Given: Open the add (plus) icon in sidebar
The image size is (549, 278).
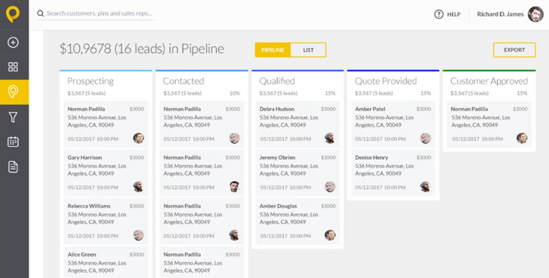Looking at the screenshot, I should point(13,43).
